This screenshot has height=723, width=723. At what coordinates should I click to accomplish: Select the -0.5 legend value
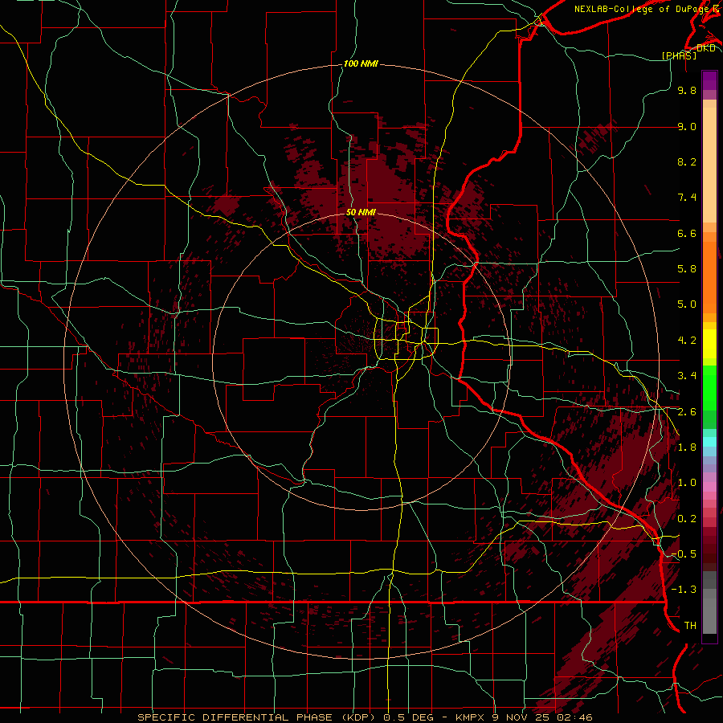(684, 554)
